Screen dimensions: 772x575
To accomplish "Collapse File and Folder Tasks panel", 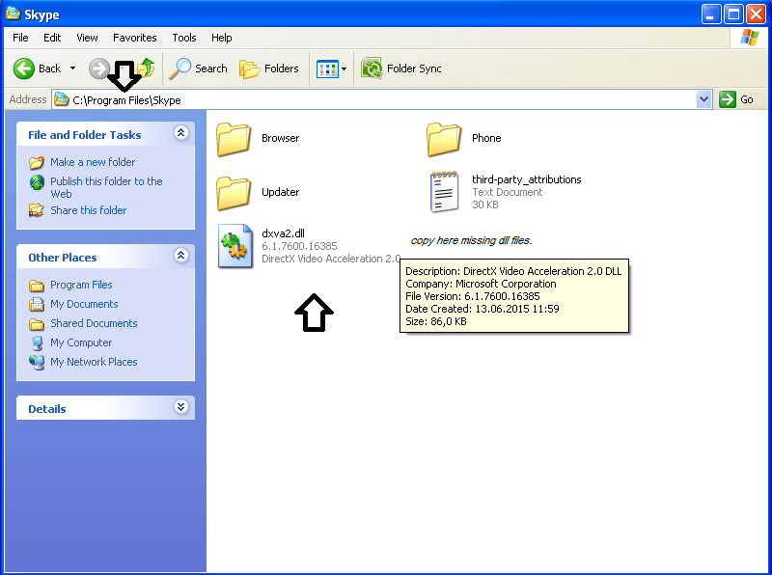I will click(181, 133).
